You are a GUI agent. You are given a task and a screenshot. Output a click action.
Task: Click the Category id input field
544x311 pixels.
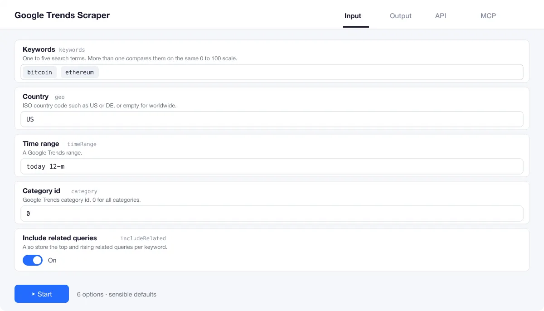coord(272,214)
